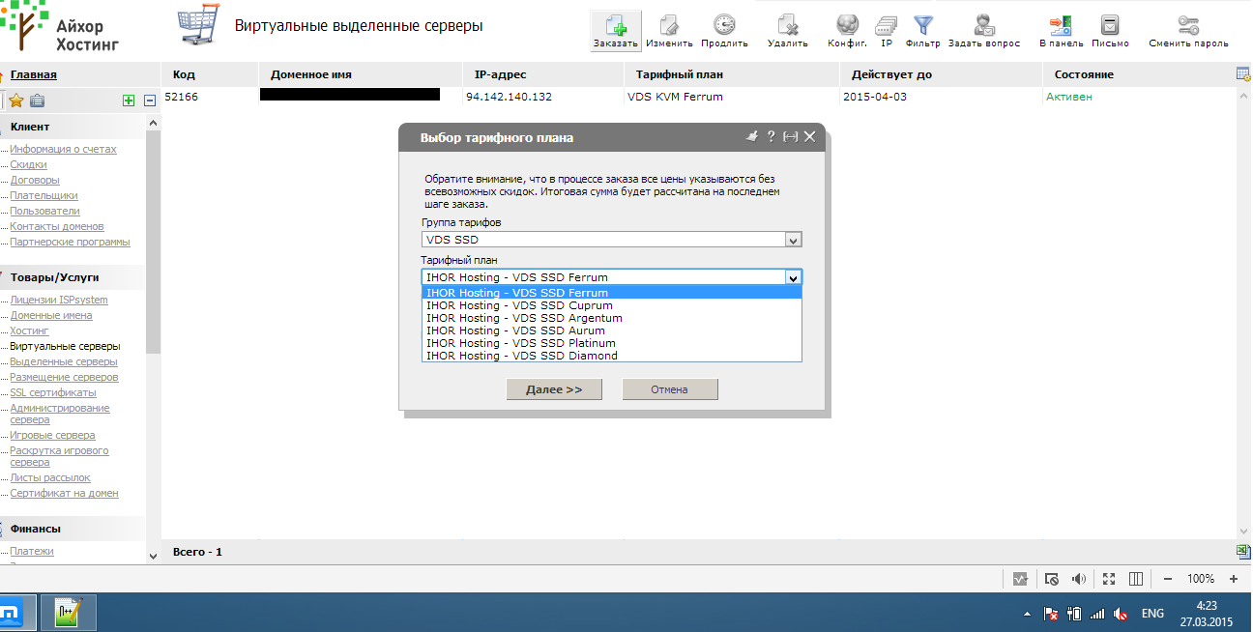Screen dimensions: 1253x632
Task: Open the Договоры sidebar link
Action: click(35, 180)
